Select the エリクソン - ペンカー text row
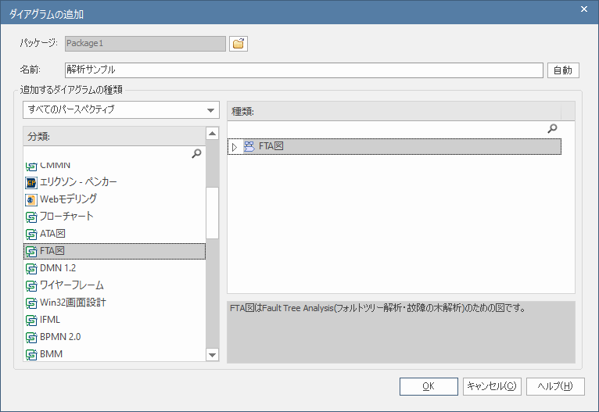 pyautogui.click(x=78, y=182)
